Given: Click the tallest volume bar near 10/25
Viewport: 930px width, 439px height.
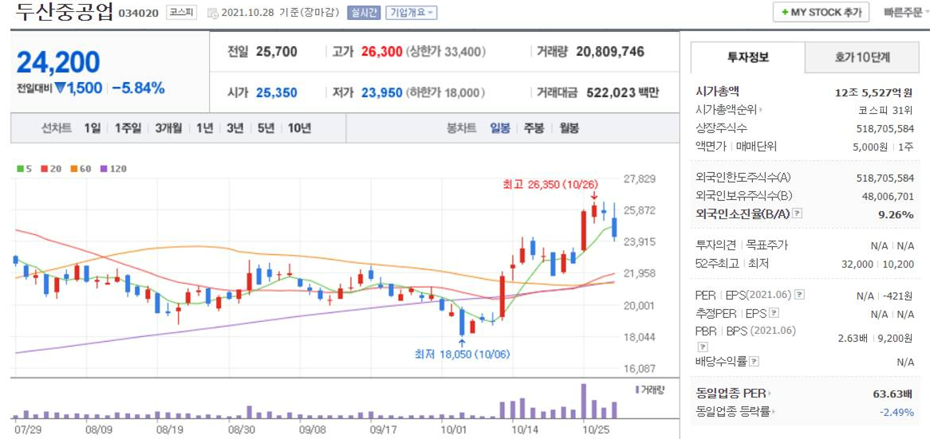Looking at the screenshot, I should coord(584,401).
